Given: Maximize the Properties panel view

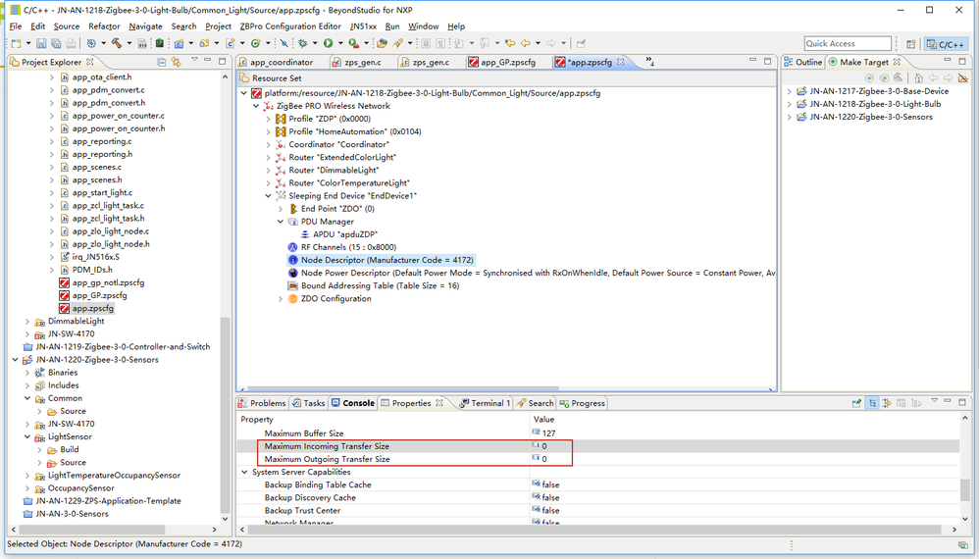Looking at the screenshot, I should [x=962, y=401].
